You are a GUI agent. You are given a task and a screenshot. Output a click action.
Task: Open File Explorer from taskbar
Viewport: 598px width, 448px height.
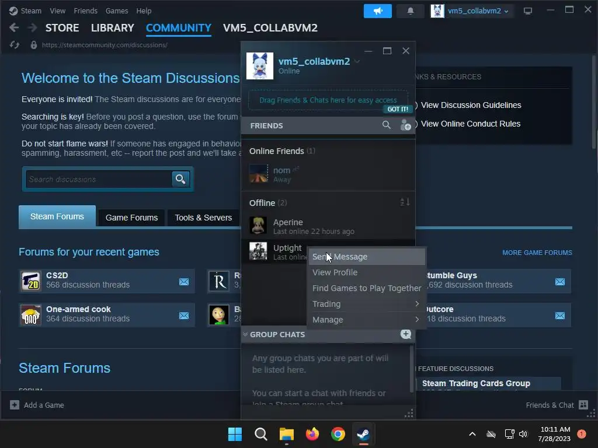click(286, 434)
